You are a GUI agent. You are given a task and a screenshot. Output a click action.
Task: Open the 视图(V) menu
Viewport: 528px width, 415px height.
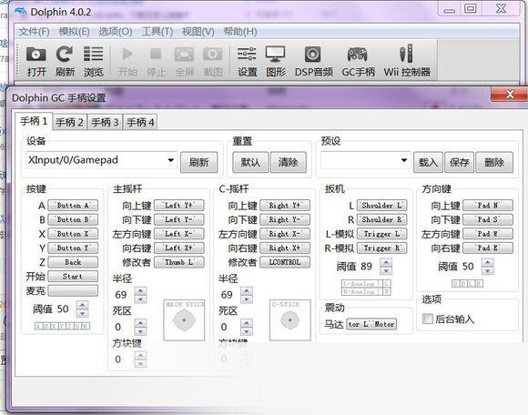(x=198, y=32)
